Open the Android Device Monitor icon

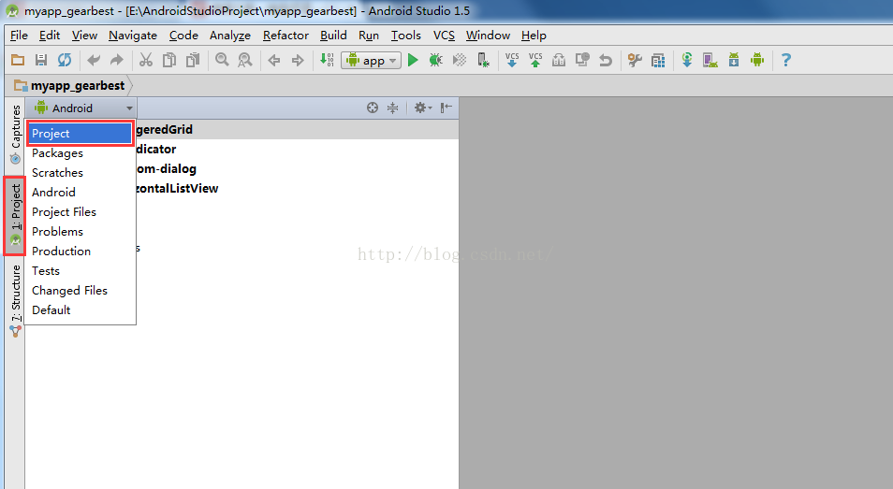(x=757, y=60)
